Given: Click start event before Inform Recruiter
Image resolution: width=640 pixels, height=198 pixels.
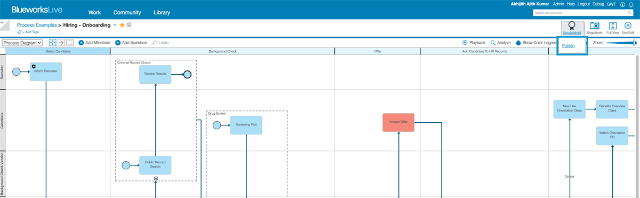Looking at the screenshot, I should coord(16,72).
